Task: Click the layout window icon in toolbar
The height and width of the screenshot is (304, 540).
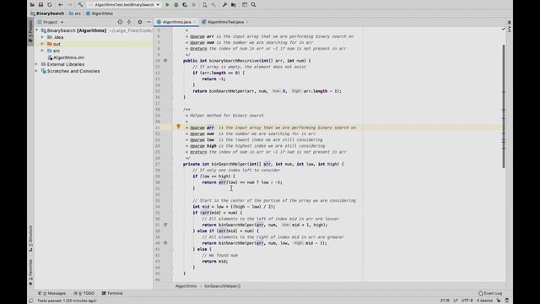Action: [245, 5]
